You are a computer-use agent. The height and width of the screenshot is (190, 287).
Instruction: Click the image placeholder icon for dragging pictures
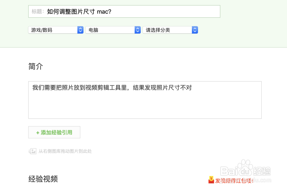[32, 151]
